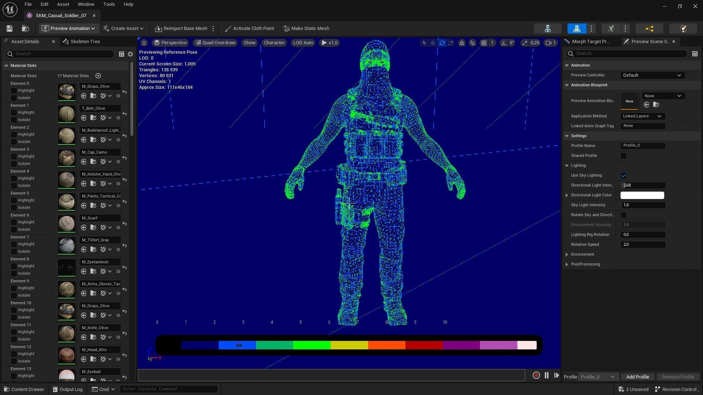Toggle grid snapping icon in viewport

[484, 43]
